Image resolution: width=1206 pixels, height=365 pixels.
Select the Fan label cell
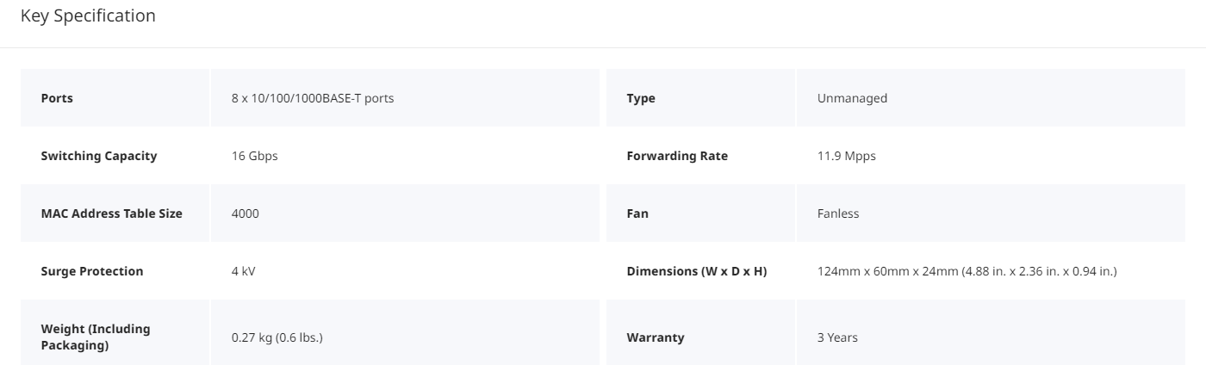coord(700,213)
